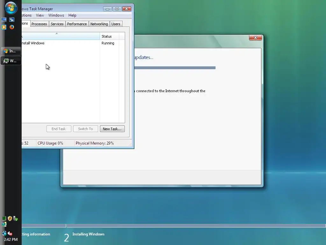Sort the task list by Status column
Screen dimensions: 326x245
coord(109,36)
